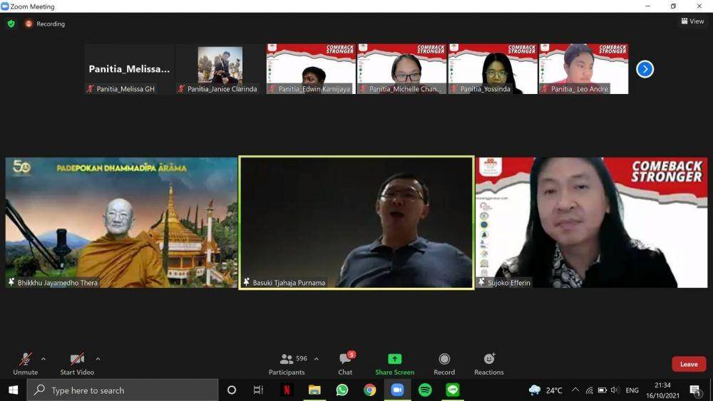Viewport: 713px width, 401px height.
Task: Leave the meeting with the red button
Action: click(x=689, y=364)
